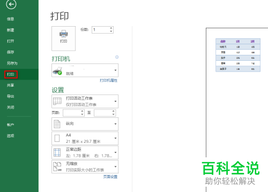Click the table in print preview
Image resolution: width=268 pixels, height=192 pixels.
point(238,55)
